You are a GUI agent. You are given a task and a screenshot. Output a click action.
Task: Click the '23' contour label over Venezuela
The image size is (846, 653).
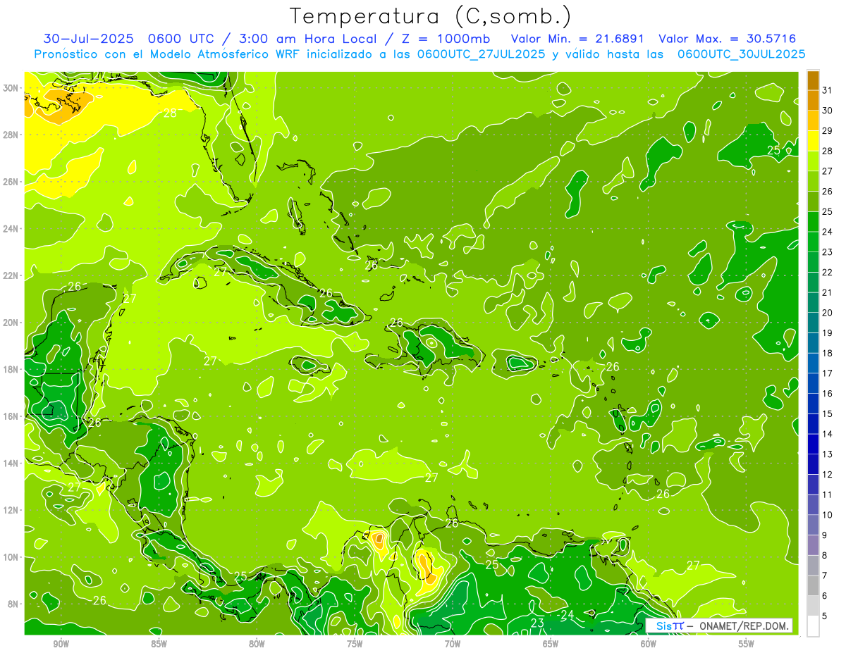coord(537,623)
